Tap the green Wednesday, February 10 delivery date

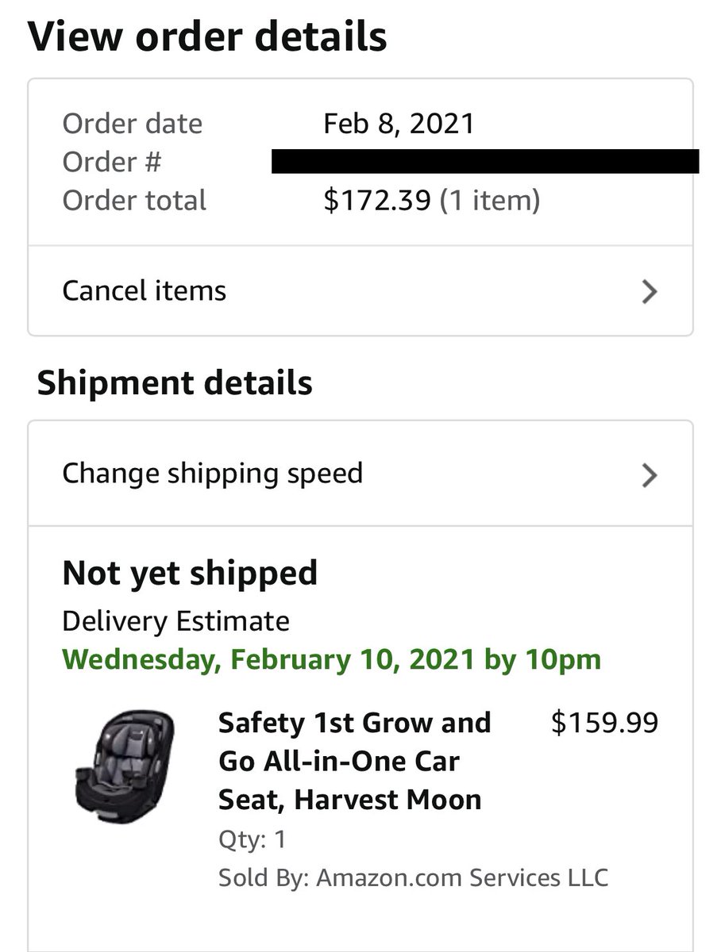[x=331, y=659]
